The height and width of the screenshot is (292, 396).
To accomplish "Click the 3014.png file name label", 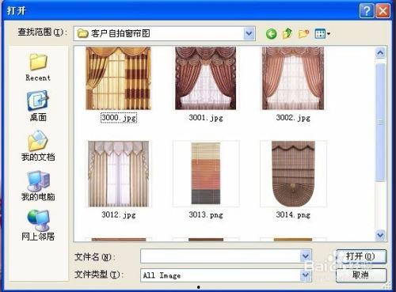I will [x=293, y=214].
